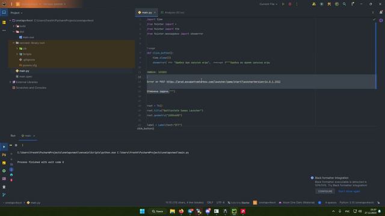
Task: Click the 4 spaces indent setting
Action: click(331, 203)
